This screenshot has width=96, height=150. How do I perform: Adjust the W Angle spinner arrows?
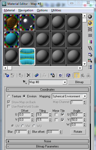(84, 125)
